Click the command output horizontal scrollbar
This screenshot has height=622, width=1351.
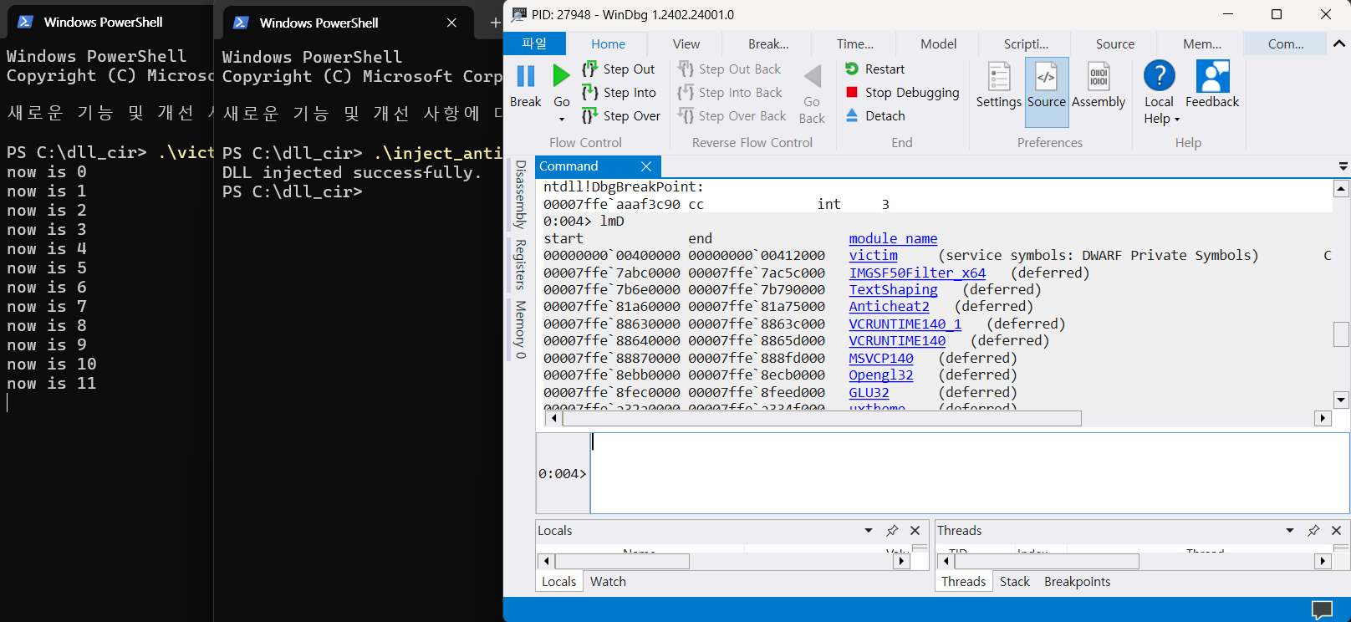(x=822, y=418)
